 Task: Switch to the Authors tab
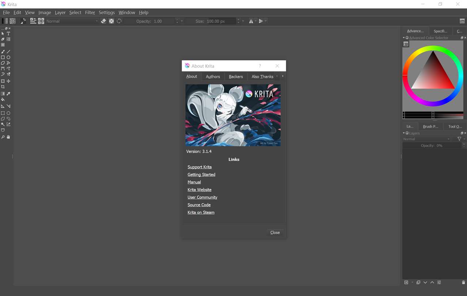click(x=213, y=76)
